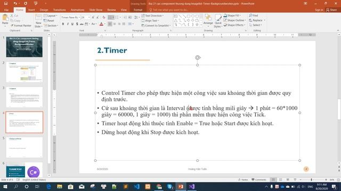Undo the last action

coord(15,4)
